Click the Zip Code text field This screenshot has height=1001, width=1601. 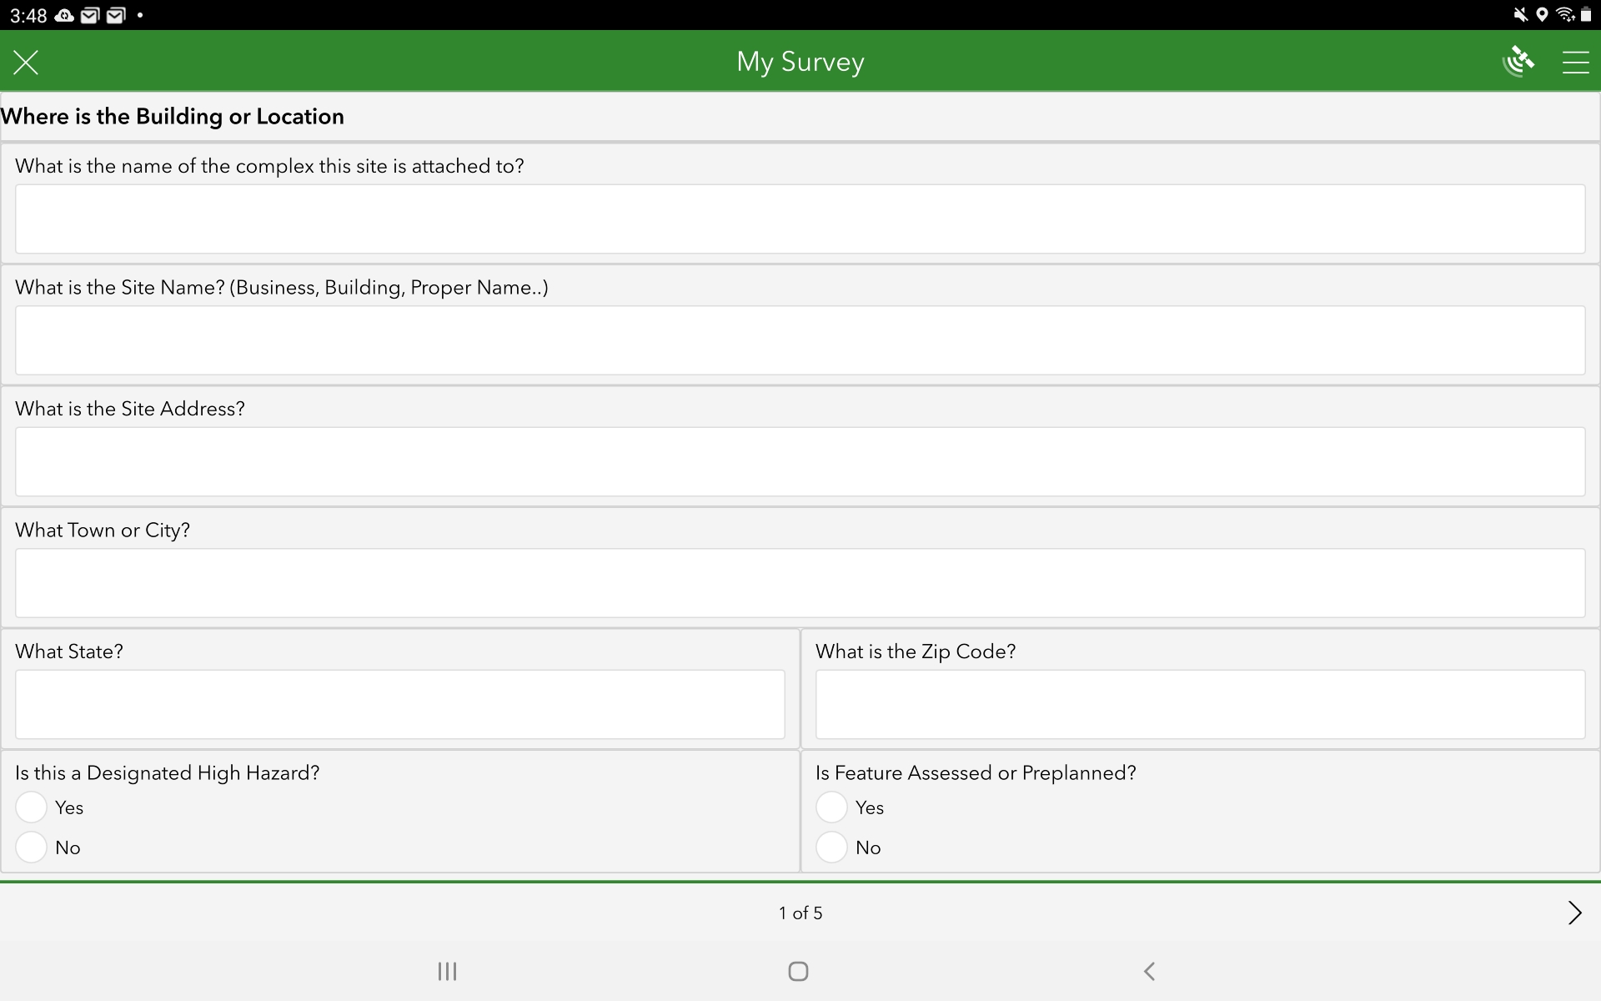pyautogui.click(x=1200, y=704)
